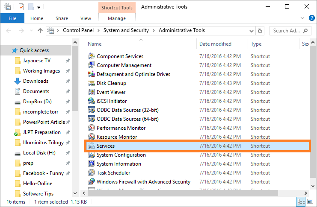This screenshot has width=317, height=207.
Task: Click the Local Disk (H:) drive icon
Action: click(x=18, y=154)
